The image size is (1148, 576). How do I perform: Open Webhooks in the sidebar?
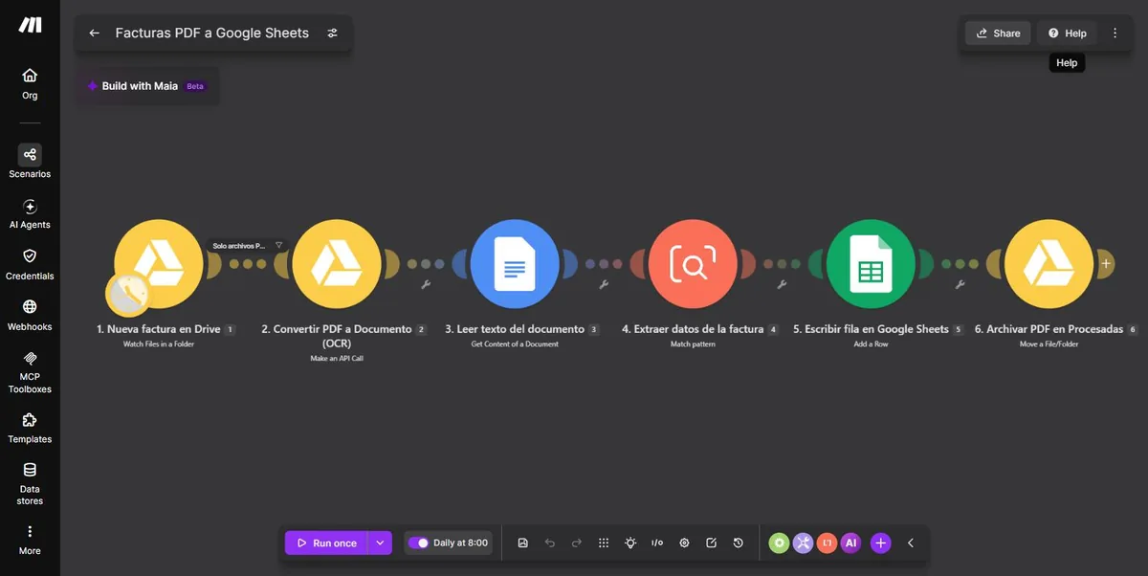[30, 315]
